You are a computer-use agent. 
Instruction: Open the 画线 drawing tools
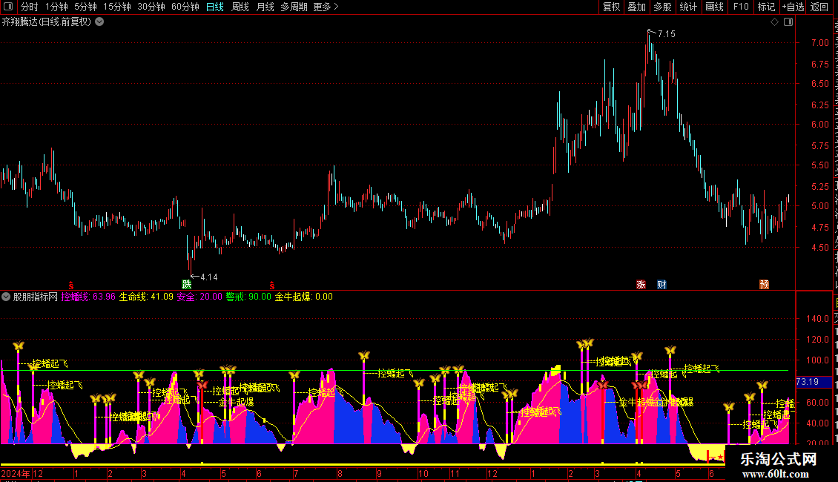click(714, 7)
